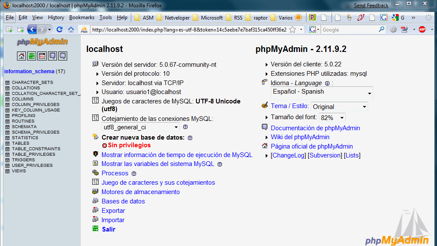Click help icon beside Procesos
This screenshot has height=246, width=437.
click(x=134, y=174)
